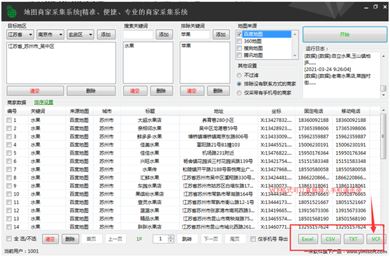The image size is (390, 257).
Task: Click map source list down arrow
Action: pos(295,56)
